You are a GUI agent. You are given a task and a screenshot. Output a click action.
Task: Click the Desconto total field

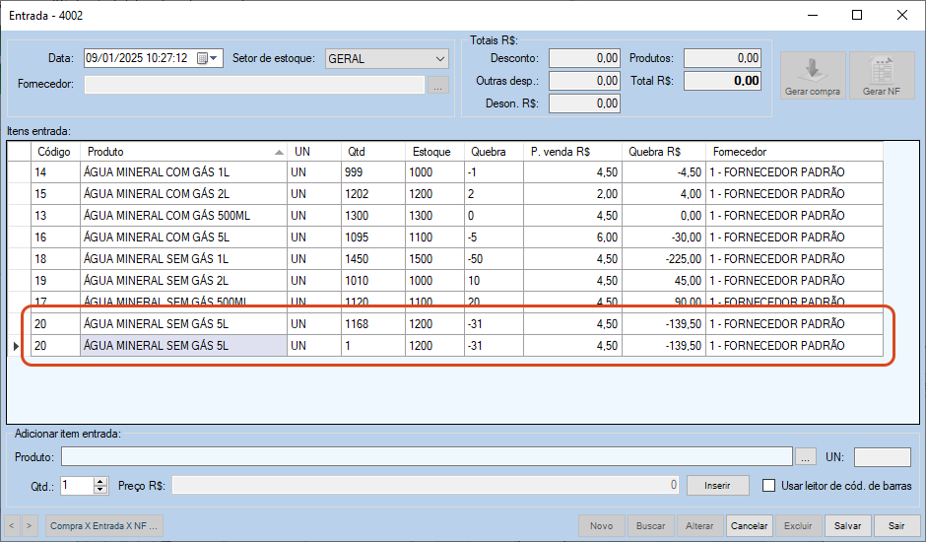point(584,58)
